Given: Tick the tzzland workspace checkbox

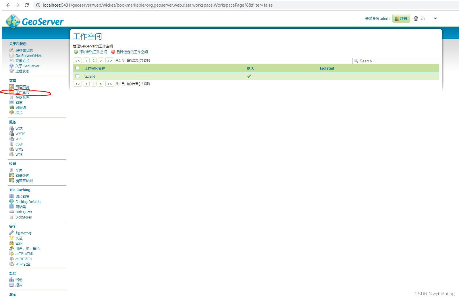Looking at the screenshot, I should pyautogui.click(x=77, y=76).
